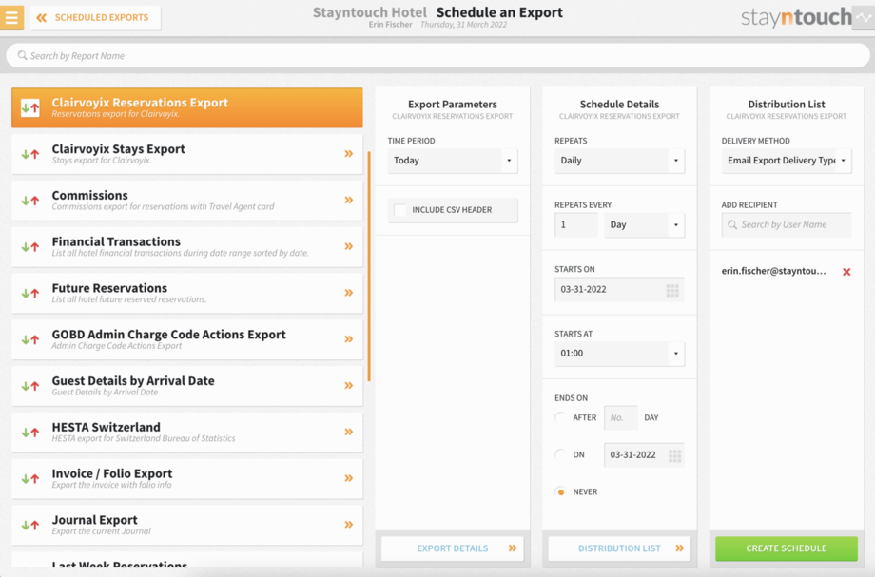Expand the Clairvoyix Stays Export chevron
Viewport: 875px width, 577px height.
point(349,153)
